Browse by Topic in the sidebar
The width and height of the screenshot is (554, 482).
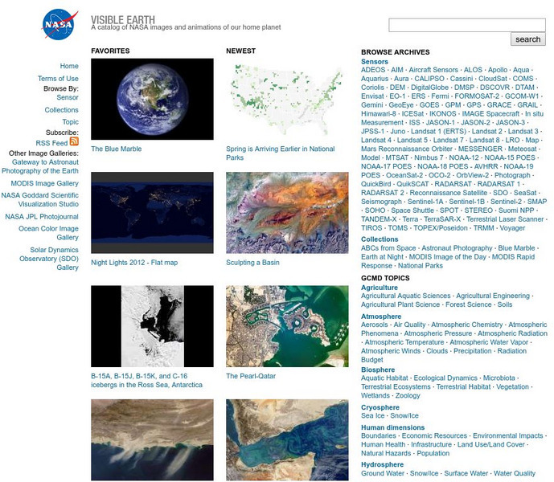coord(70,122)
